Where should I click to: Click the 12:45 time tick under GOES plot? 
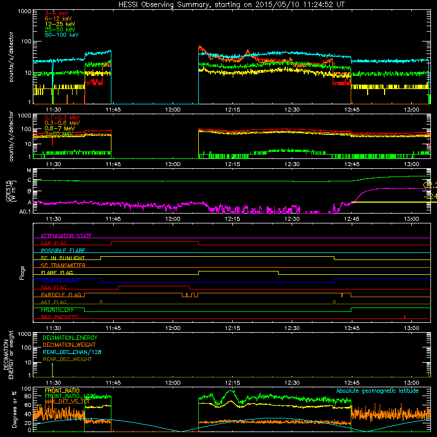[351, 218]
